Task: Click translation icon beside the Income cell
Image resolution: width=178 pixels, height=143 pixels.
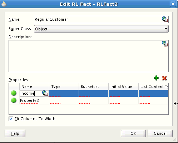Action: [45, 93]
